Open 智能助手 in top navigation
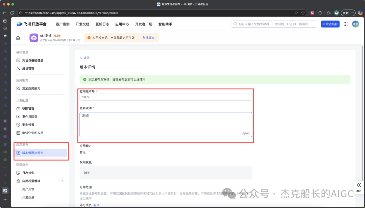This screenshot has width=365, height=208. tap(165, 24)
